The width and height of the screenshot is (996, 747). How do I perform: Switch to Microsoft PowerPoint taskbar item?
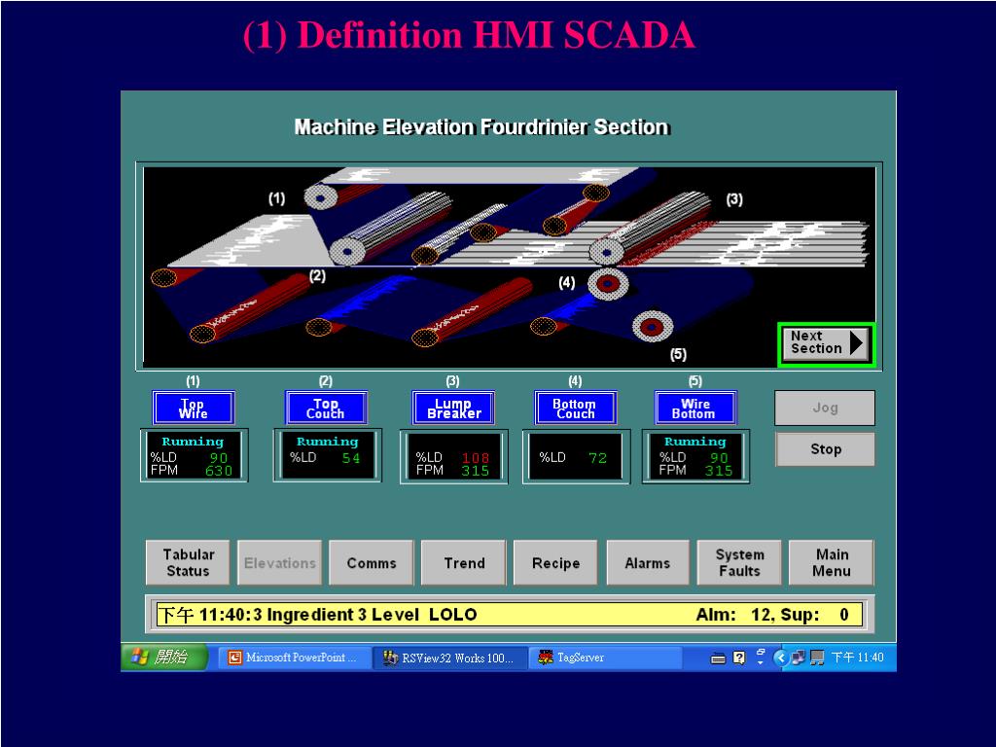[294, 658]
